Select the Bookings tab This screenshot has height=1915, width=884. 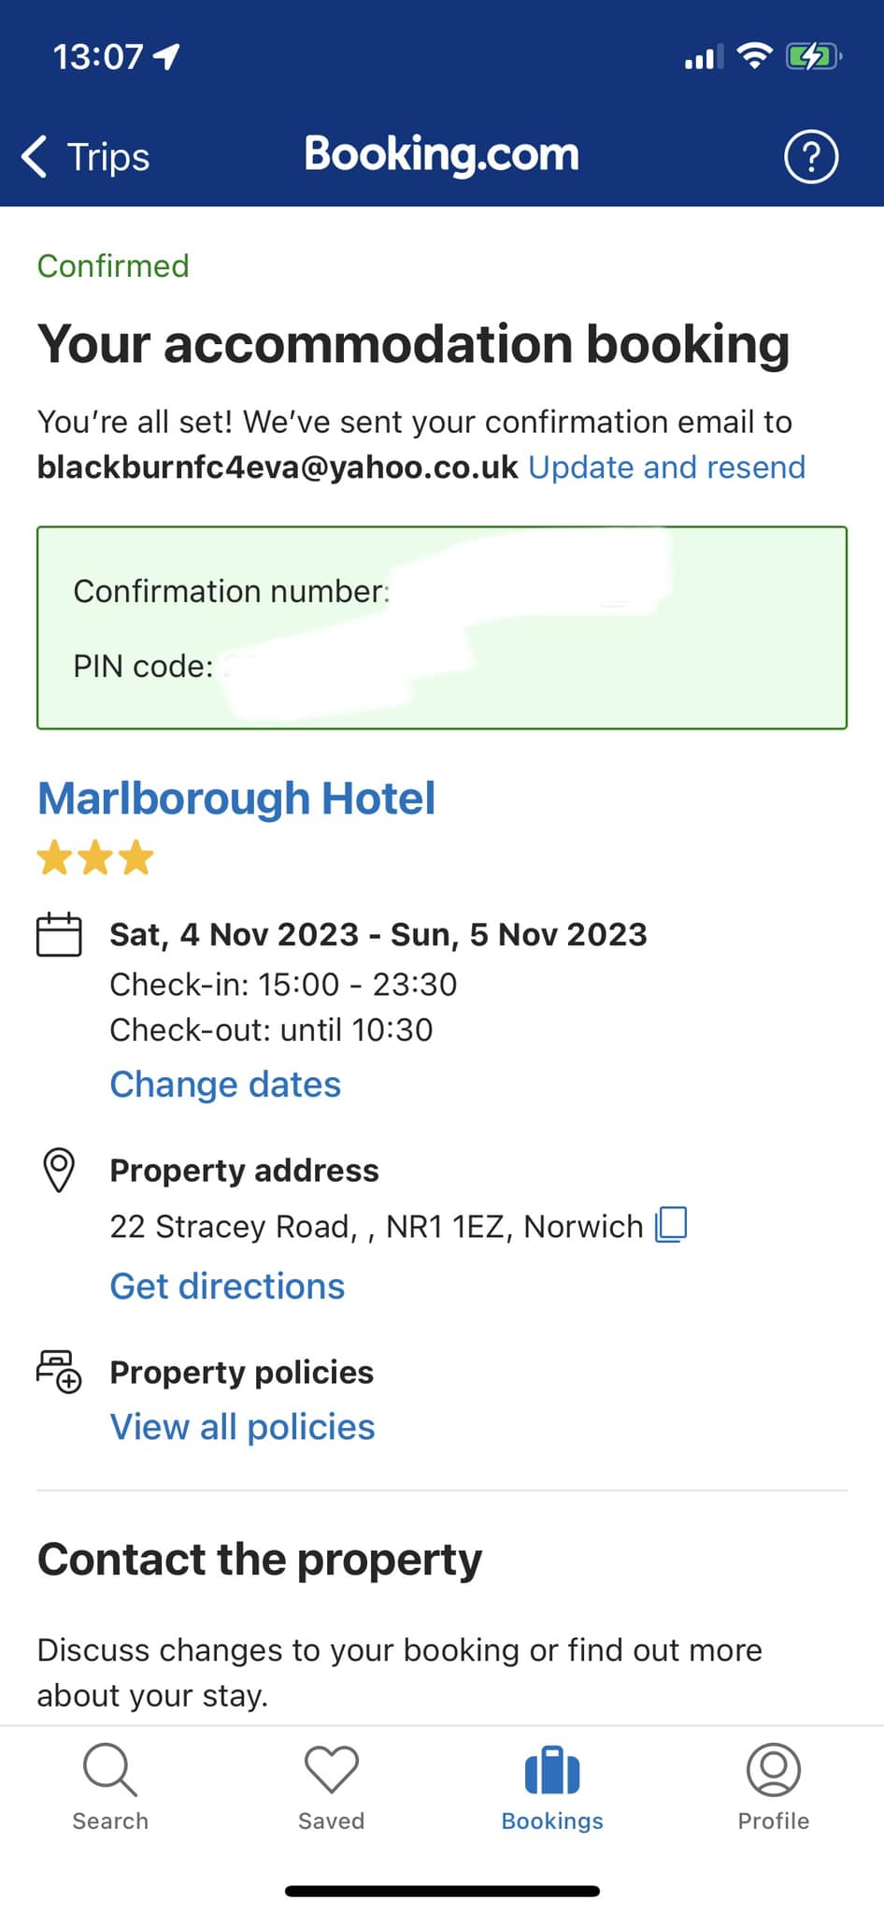tap(552, 1787)
